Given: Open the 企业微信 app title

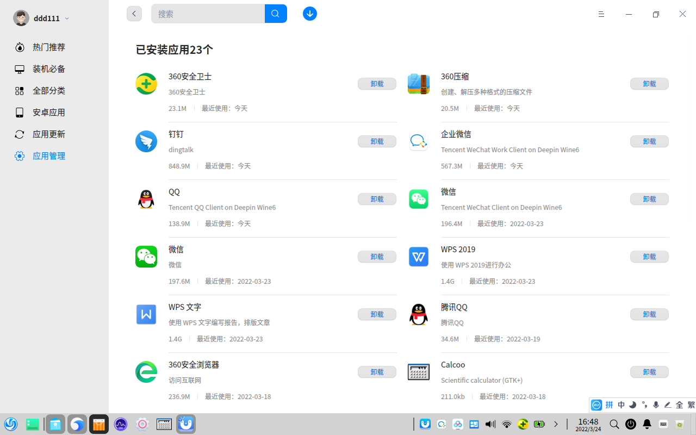Looking at the screenshot, I should 456,134.
